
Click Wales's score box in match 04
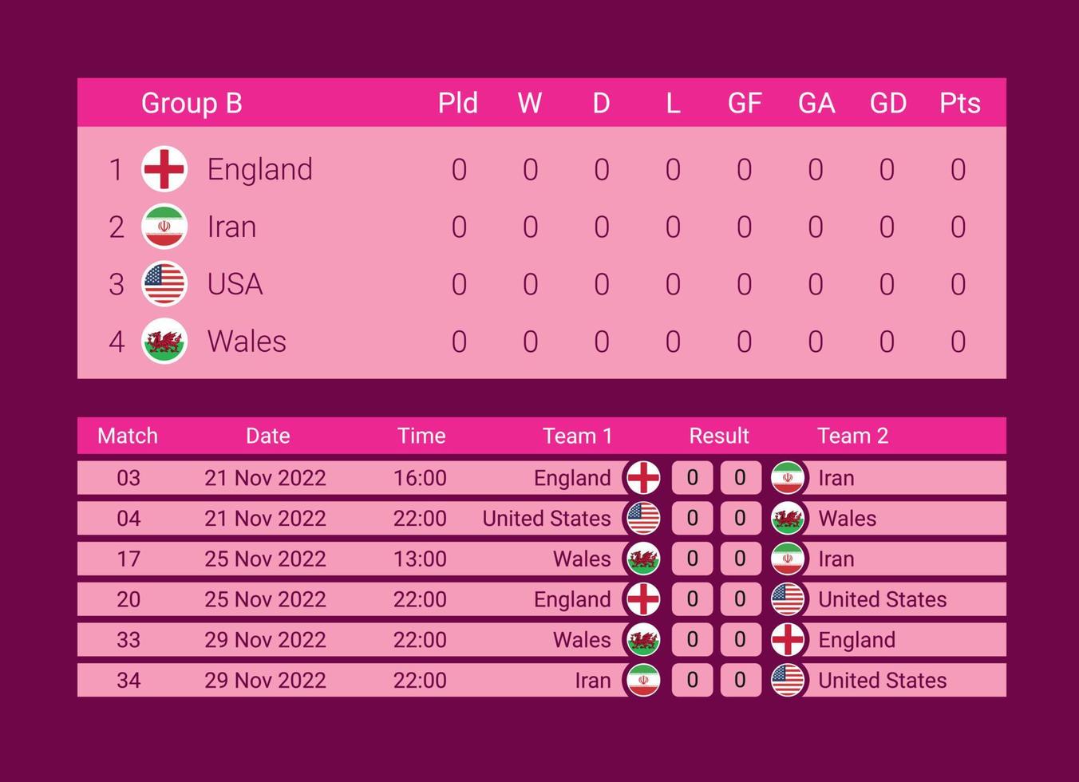[x=741, y=519]
